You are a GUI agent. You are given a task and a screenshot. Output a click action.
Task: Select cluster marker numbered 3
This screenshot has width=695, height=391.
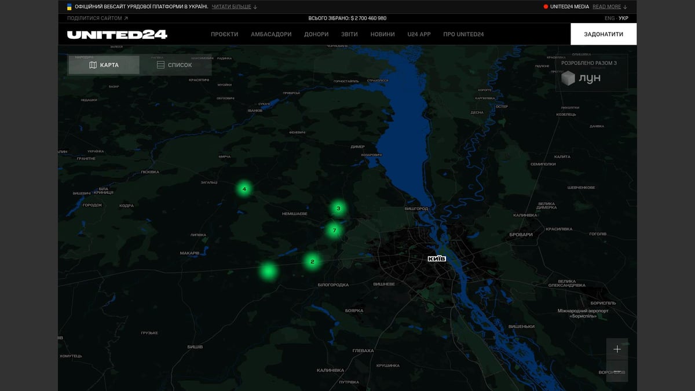point(338,209)
